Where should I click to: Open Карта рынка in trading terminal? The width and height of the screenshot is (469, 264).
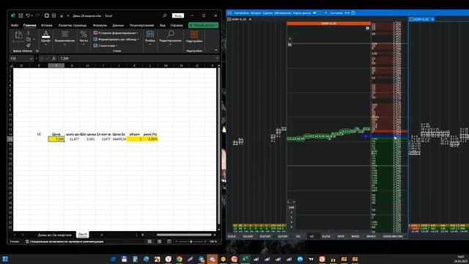click(302, 13)
